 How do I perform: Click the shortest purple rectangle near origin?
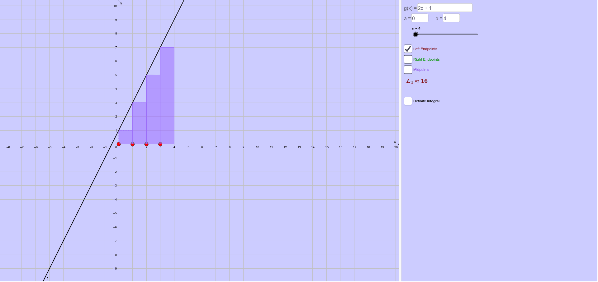(x=125, y=137)
